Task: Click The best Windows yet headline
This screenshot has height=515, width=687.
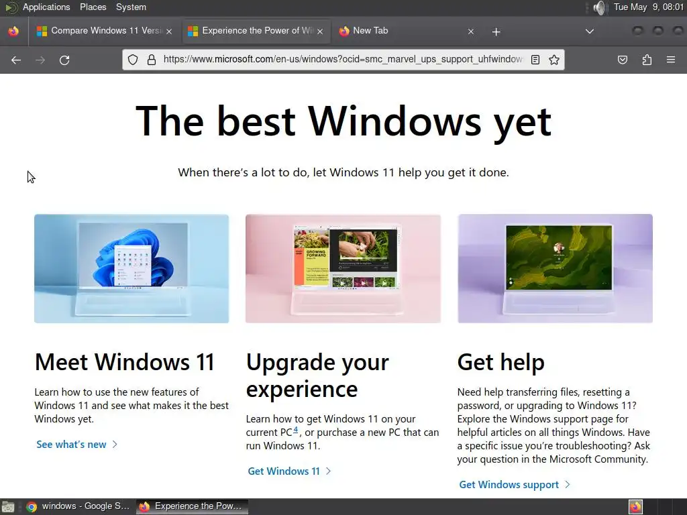Action: [x=343, y=122]
